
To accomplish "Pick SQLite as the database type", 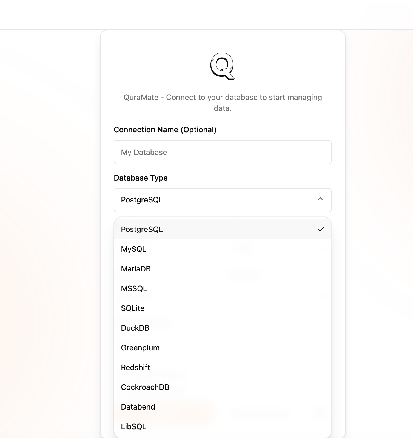I will (x=133, y=308).
